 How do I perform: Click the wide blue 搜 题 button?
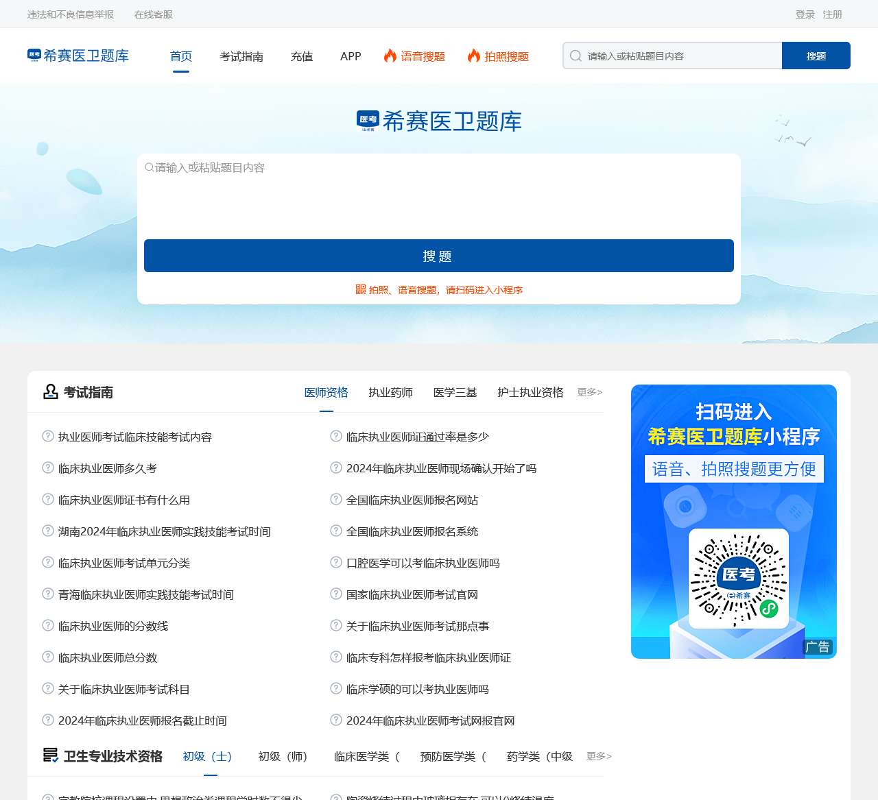[439, 256]
